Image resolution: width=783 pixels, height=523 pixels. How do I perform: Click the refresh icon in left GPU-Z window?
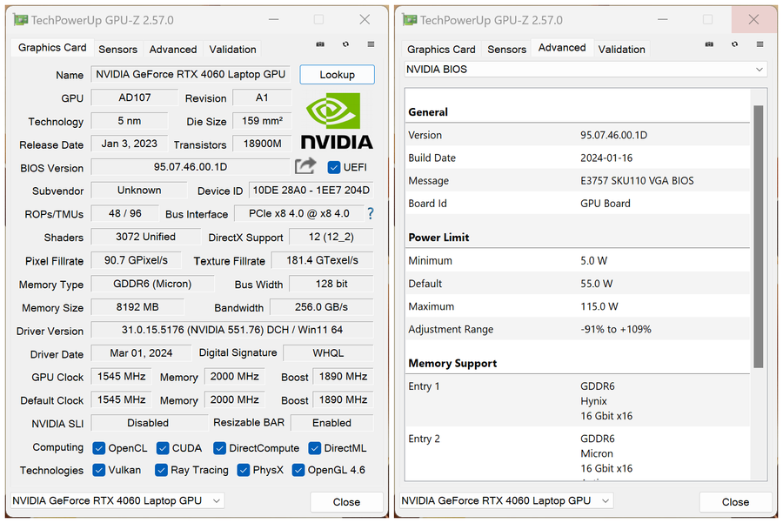[345, 44]
